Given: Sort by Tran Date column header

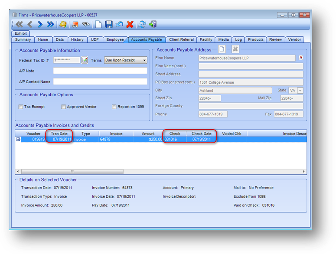Looking at the screenshot, I should coord(59,134).
